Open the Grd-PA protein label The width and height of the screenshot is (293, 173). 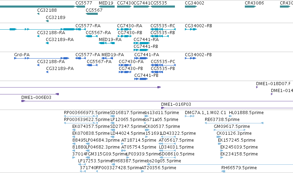click(x=22, y=55)
